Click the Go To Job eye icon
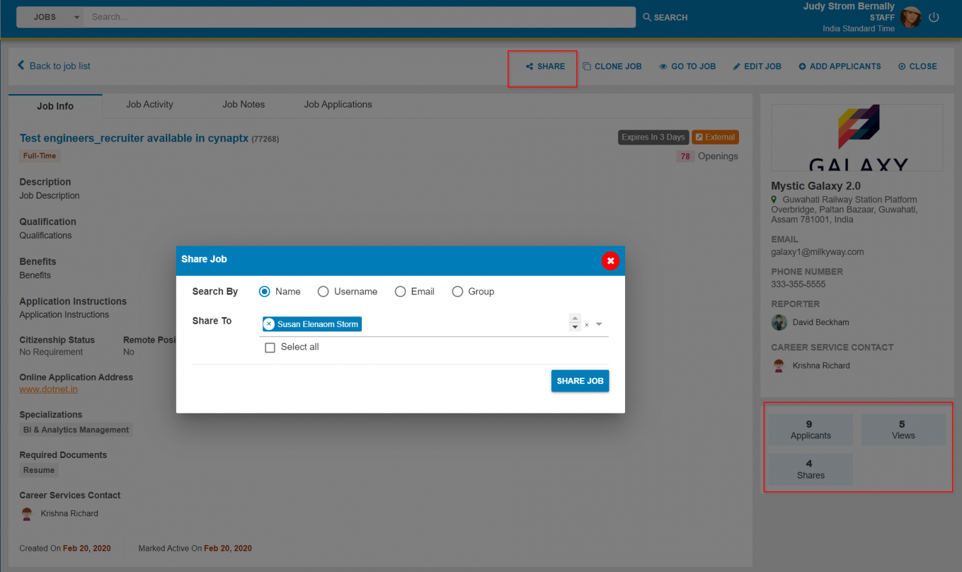The image size is (962, 572). pos(663,66)
